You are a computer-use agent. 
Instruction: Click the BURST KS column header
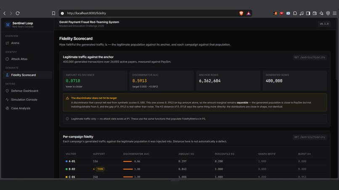point(304,154)
